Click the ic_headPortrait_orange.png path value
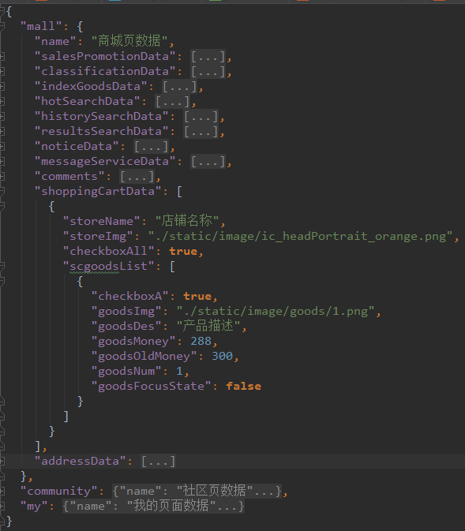465x531 pixels. (x=300, y=237)
